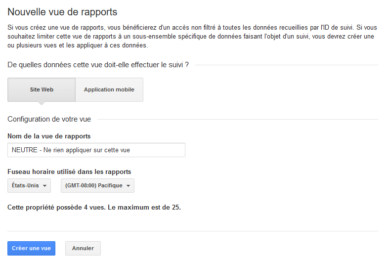Viewport: 389px width, 259px height.
Task: Focus the Nom de la vue de rapports field
Action: [x=96, y=150]
